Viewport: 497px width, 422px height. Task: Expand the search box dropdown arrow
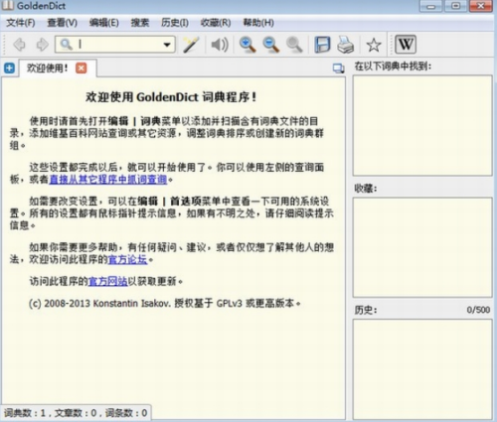pyautogui.click(x=167, y=45)
